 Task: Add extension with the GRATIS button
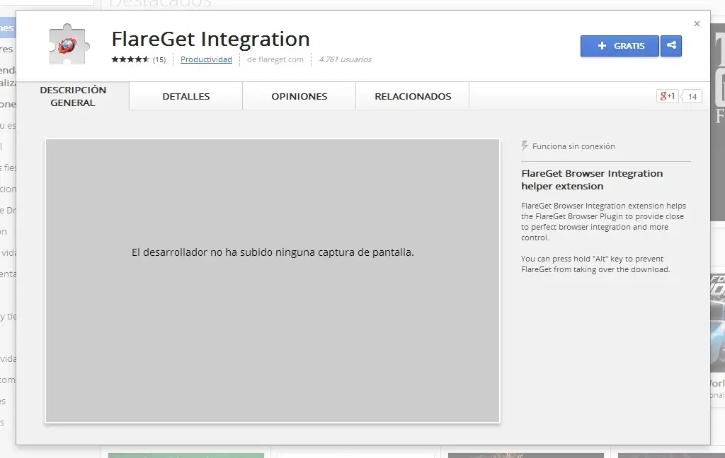[x=620, y=46]
